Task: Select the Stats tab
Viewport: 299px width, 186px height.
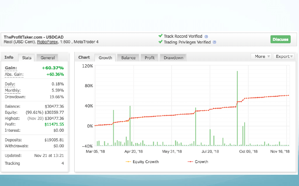Action: tap(27, 58)
